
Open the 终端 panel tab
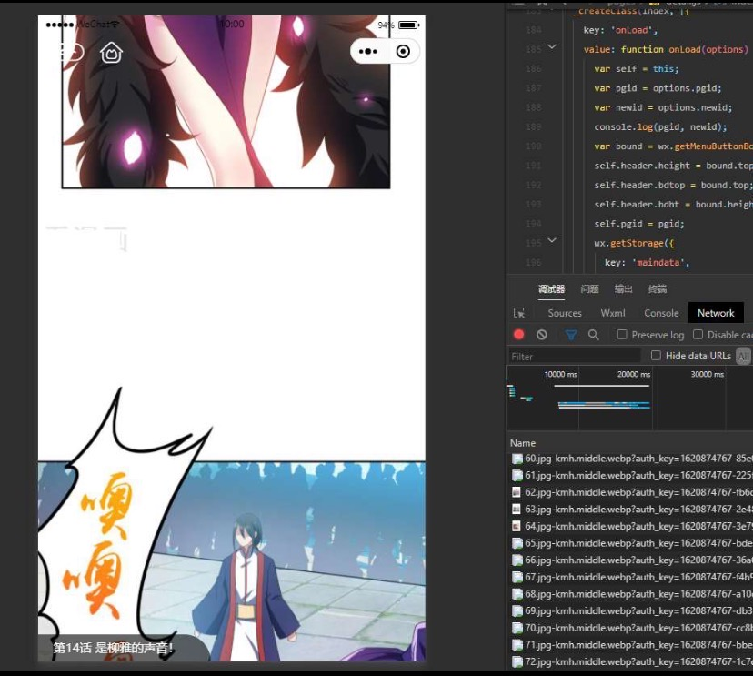658,288
